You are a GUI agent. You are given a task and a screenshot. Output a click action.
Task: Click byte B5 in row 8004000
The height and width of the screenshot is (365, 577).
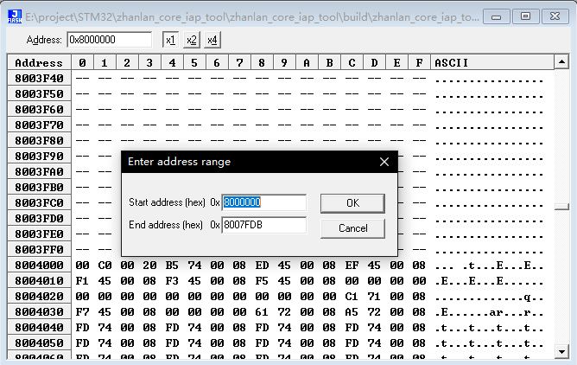[x=172, y=266]
